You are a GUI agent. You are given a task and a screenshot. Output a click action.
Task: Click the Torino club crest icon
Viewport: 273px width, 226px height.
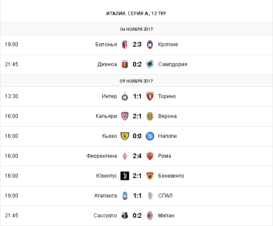pyautogui.click(x=150, y=96)
